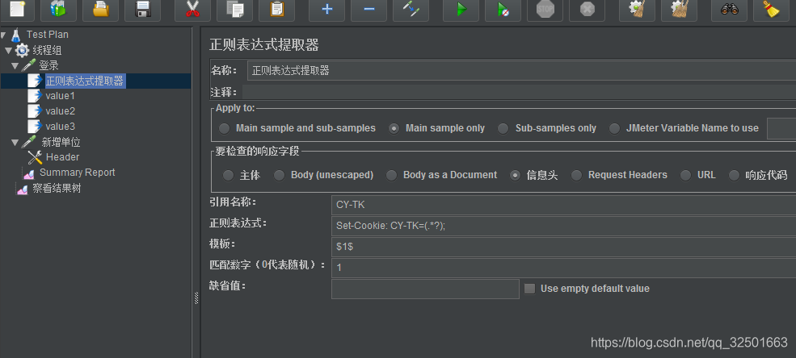This screenshot has height=358, width=796.
Task: Open Search with the binoculars icon
Action: (x=730, y=10)
